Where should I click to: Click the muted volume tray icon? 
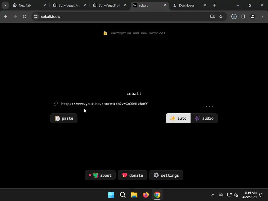(x=236, y=195)
